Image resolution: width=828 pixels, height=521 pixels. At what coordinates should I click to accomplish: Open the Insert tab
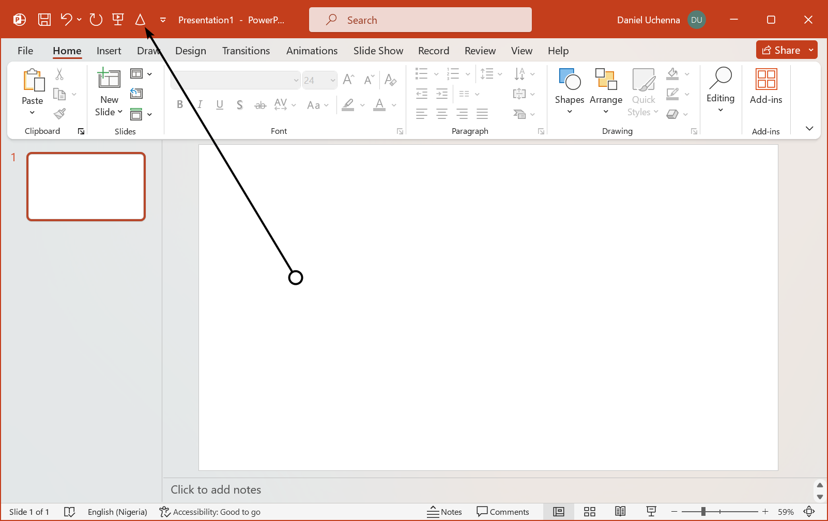[x=109, y=51]
